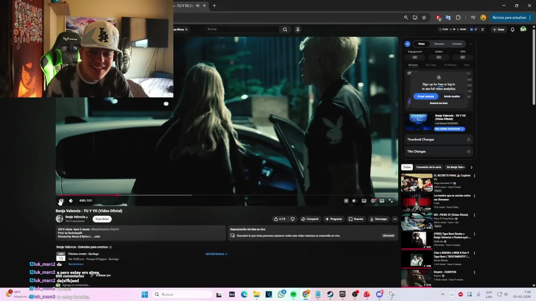Enter fullscreen mode in the player
The width and height of the screenshot is (536, 301).
(x=391, y=201)
